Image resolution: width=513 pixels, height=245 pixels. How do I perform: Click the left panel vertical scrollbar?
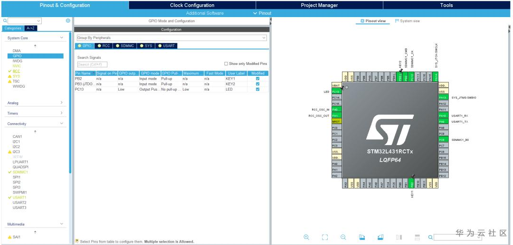pos(70,102)
